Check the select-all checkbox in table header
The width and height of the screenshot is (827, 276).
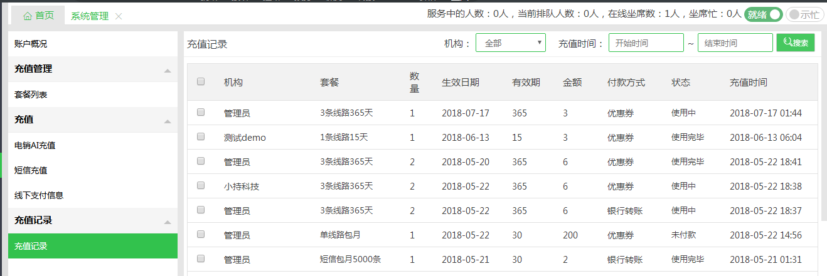click(201, 81)
